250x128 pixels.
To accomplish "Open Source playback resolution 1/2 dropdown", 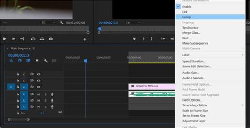I will (x=48, y=23).
